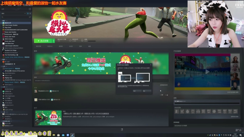
Task: Click right confirm button in dialog
Action: 147,91
